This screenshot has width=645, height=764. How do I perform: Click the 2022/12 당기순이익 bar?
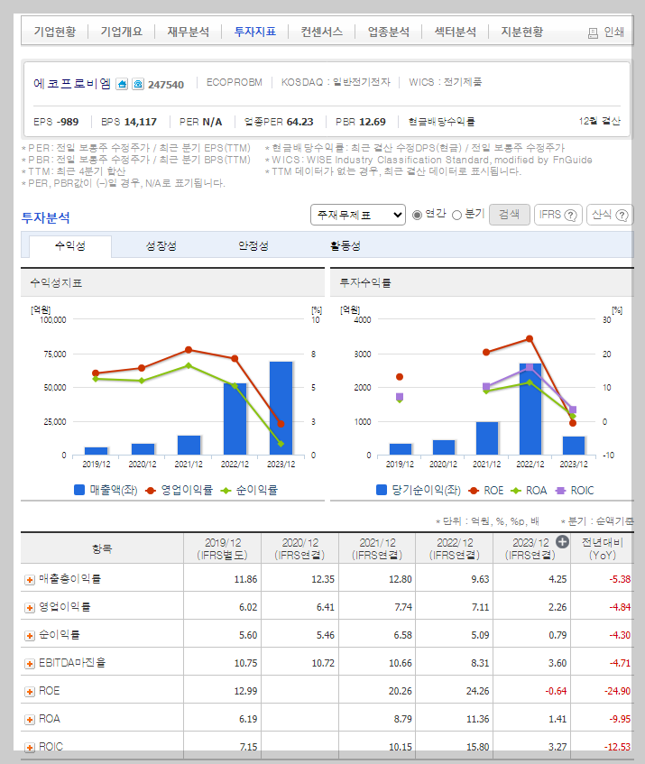point(530,410)
